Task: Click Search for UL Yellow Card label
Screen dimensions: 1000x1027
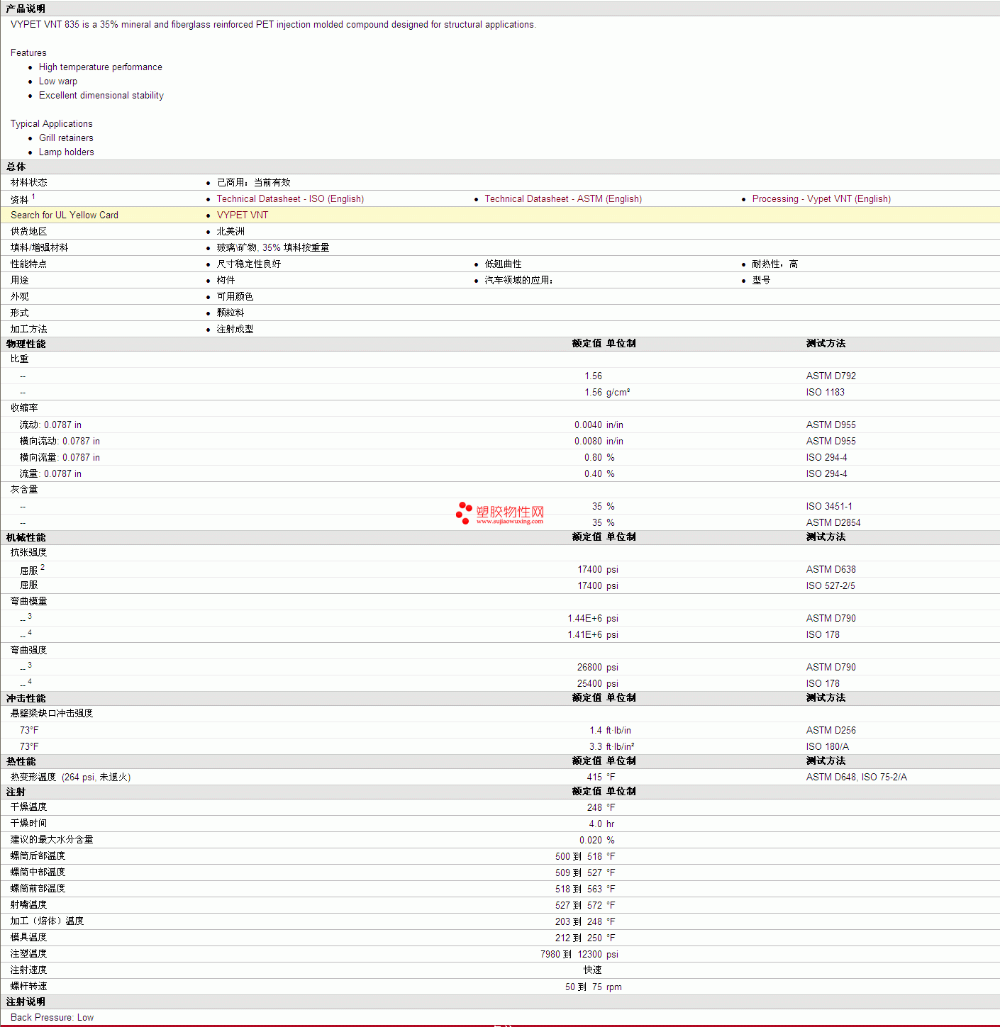Action: coord(65,215)
